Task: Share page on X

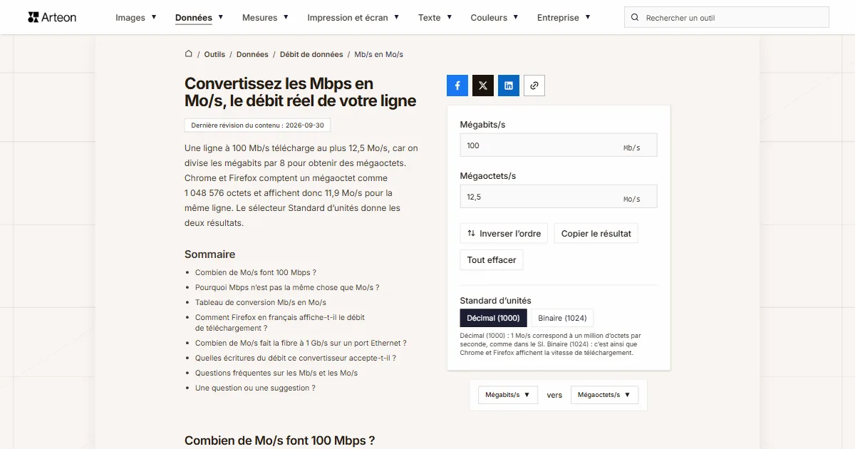Action: (x=483, y=86)
